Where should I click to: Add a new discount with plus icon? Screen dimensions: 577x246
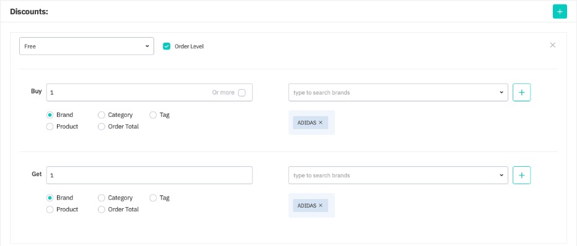(560, 12)
